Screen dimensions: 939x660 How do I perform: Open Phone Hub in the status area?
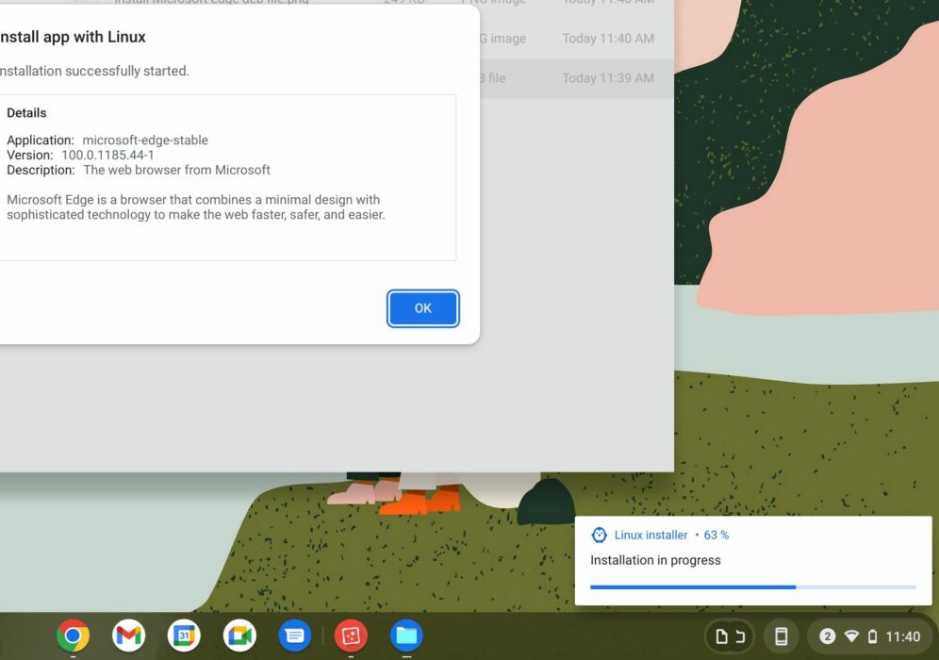pyautogui.click(x=781, y=635)
